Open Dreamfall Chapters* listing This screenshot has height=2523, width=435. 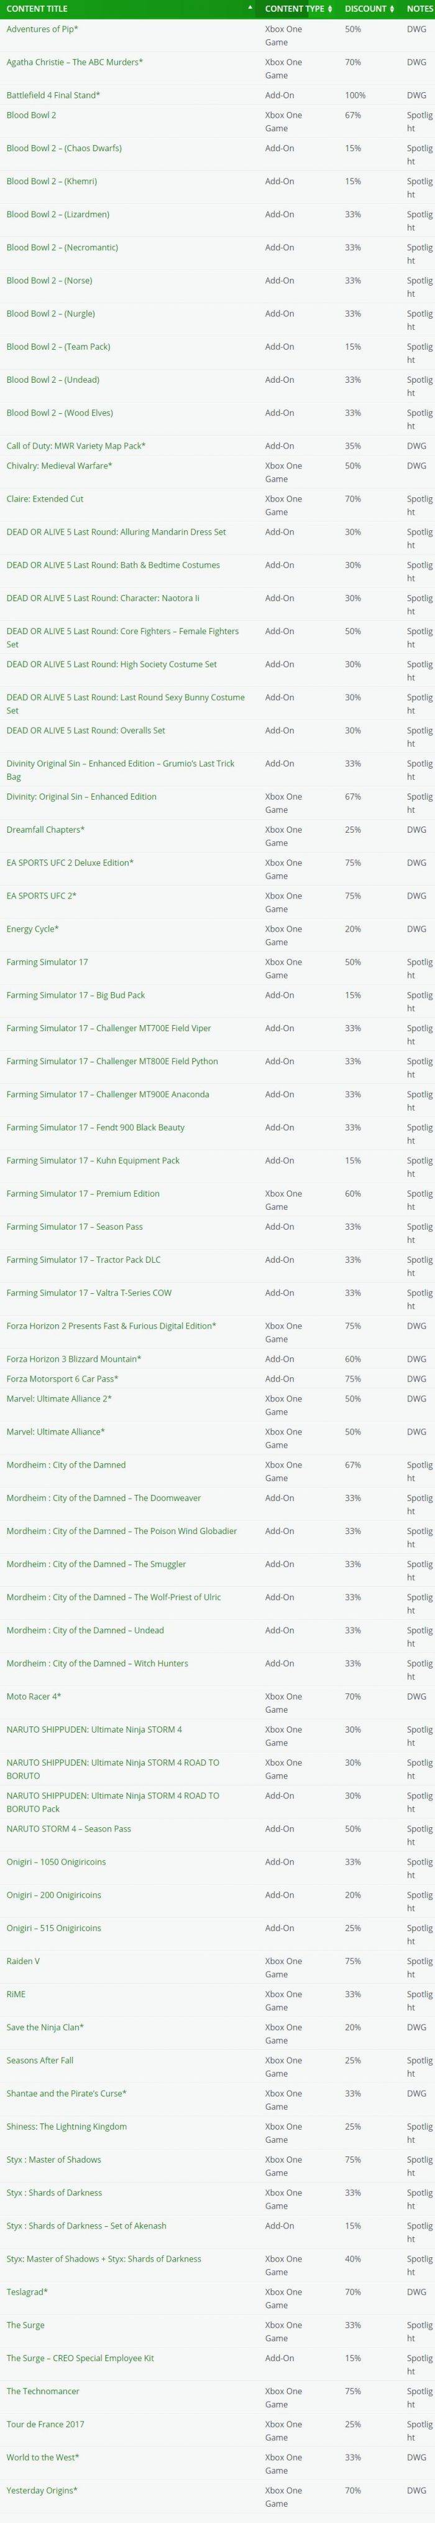(45, 830)
